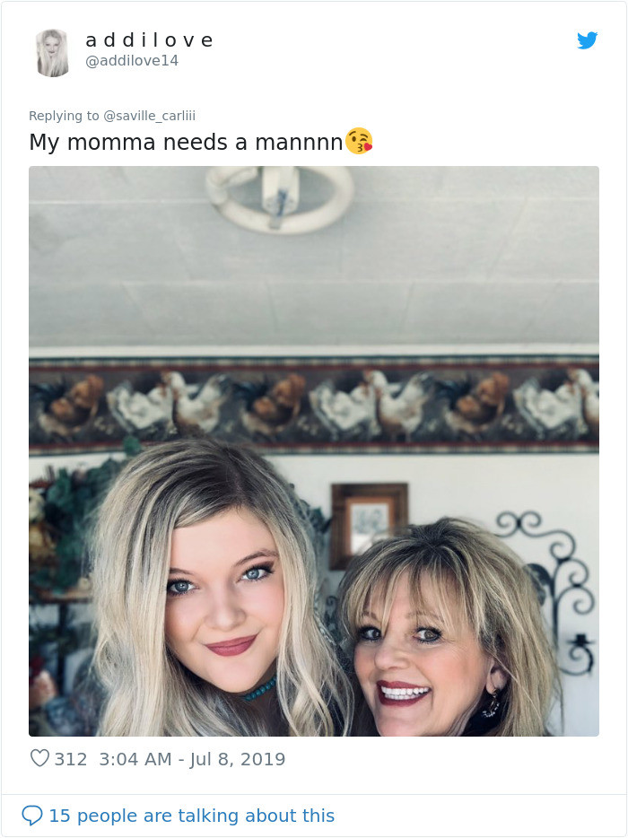Click the rooster wallpaper border in the photo
628x838 pixels.
314,403
